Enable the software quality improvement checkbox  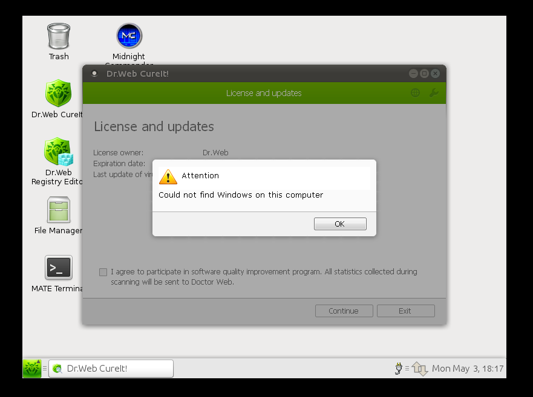(x=103, y=272)
